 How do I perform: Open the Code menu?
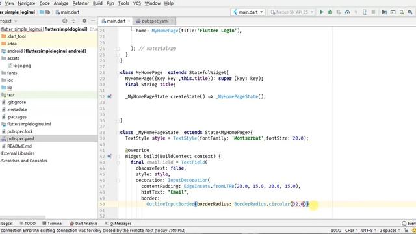45,3
